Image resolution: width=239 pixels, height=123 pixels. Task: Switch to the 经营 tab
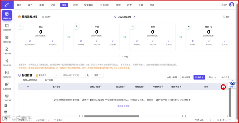(118, 5)
